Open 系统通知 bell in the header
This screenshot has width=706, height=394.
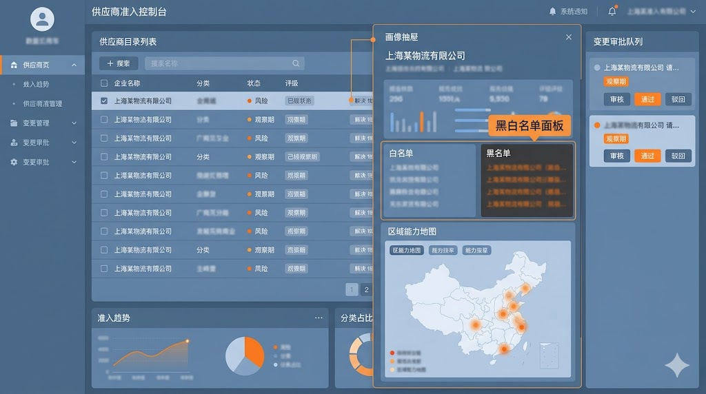coord(553,11)
